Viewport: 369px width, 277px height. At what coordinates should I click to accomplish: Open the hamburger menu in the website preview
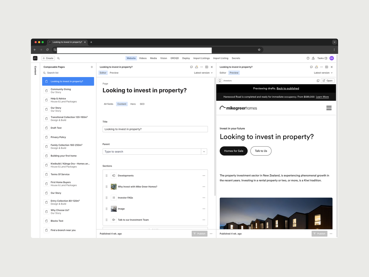click(329, 108)
